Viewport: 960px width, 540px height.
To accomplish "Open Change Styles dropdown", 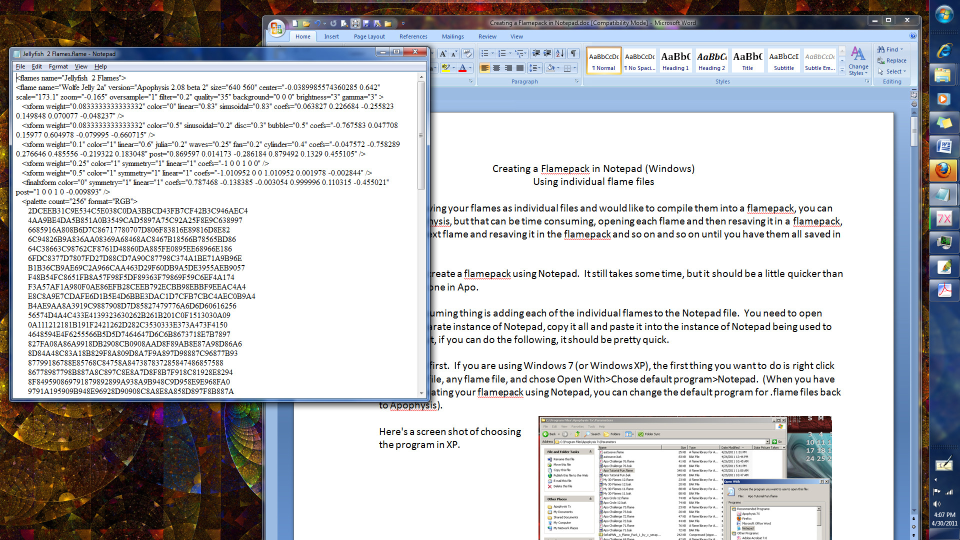I will click(x=858, y=61).
